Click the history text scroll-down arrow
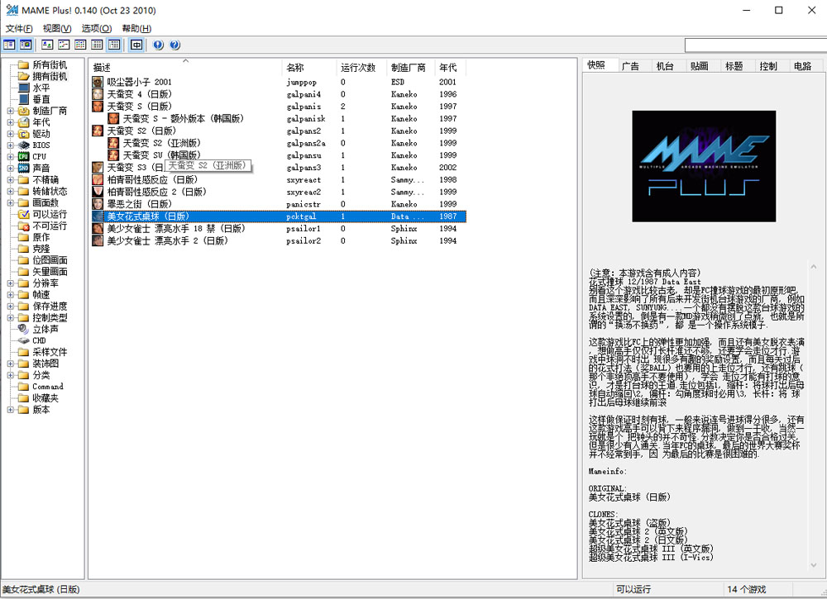The height and width of the screenshot is (599, 827). point(814,565)
